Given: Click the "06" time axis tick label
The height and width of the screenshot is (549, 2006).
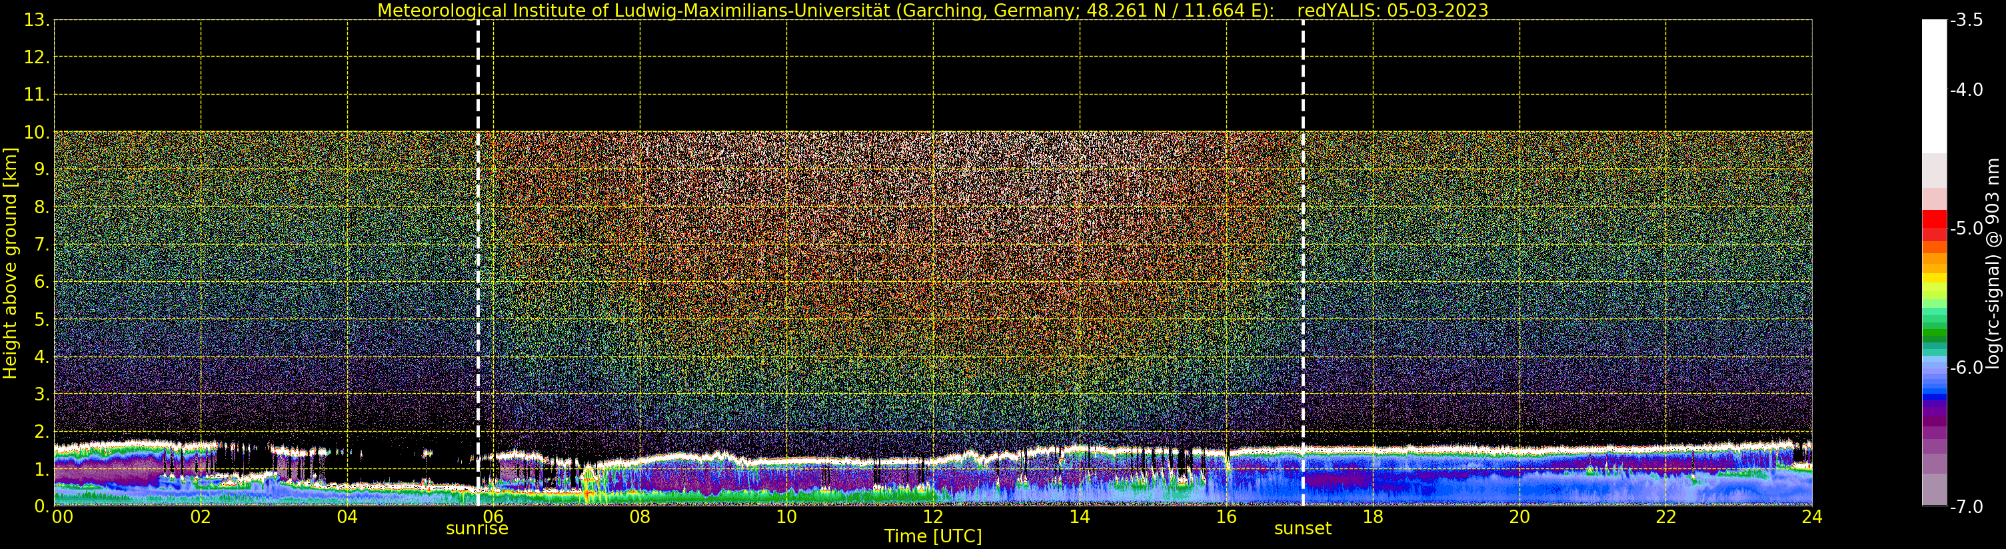Looking at the screenshot, I should pyautogui.click(x=494, y=517).
